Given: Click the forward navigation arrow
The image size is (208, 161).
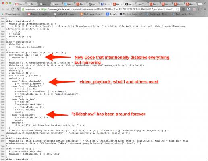Looking at the screenshot, I should pyautogui.click(x=8, y=9).
